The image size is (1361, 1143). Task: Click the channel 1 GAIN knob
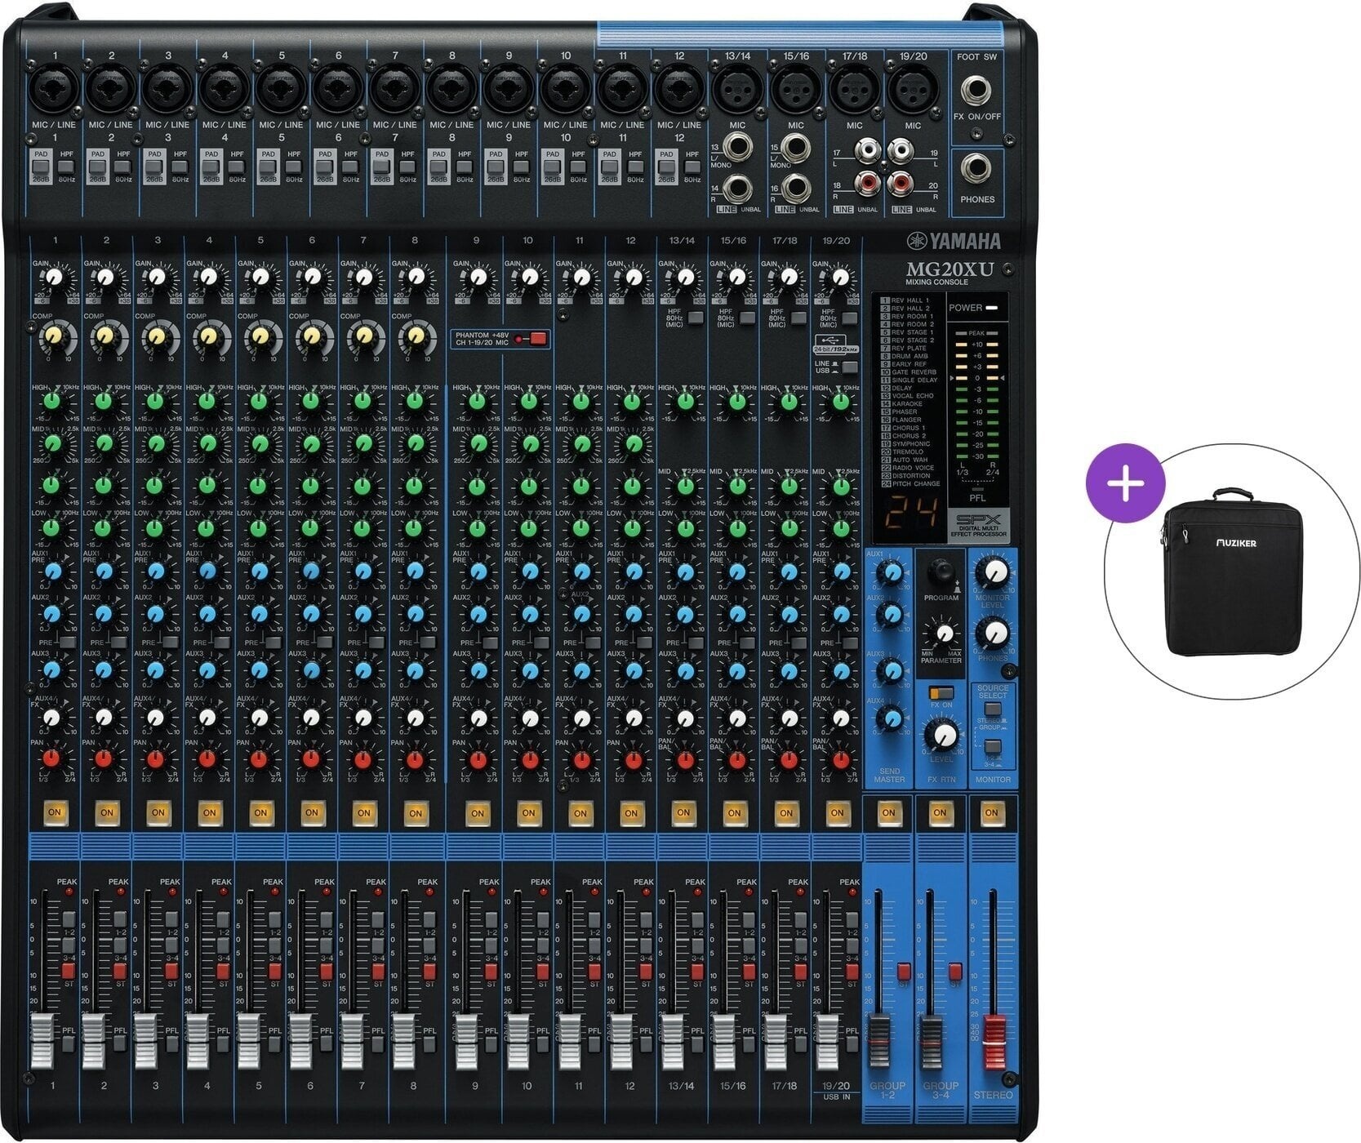54,278
